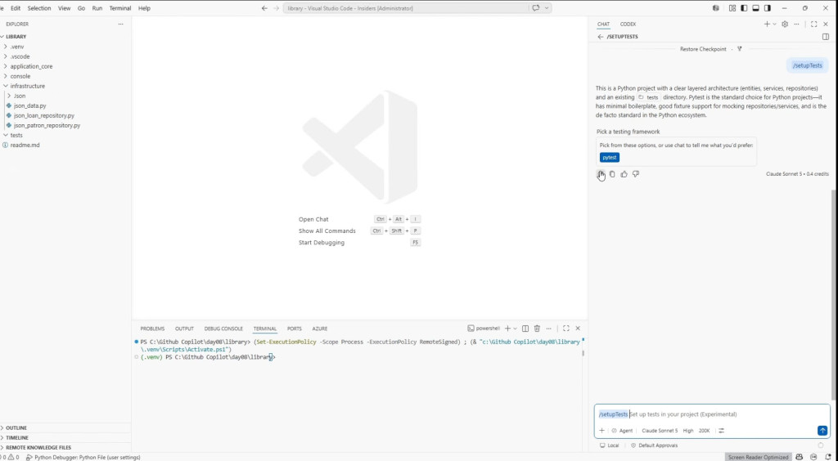Choose the pytest framework option

(x=609, y=158)
